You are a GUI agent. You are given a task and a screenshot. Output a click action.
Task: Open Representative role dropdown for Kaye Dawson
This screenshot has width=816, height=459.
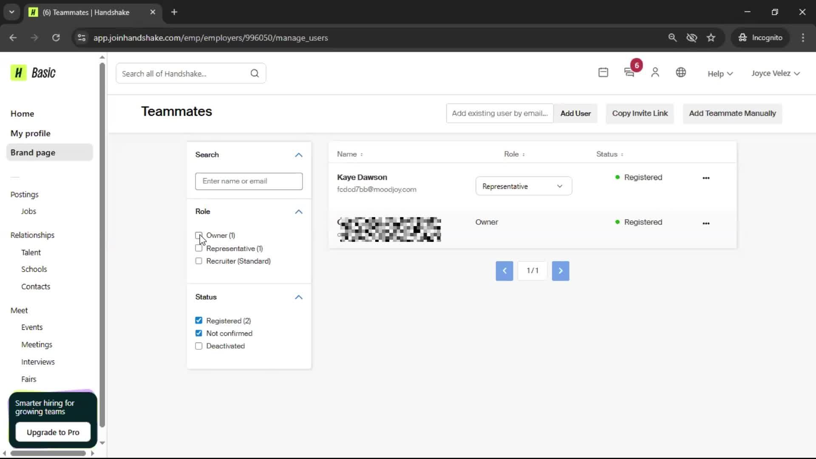[x=524, y=186]
